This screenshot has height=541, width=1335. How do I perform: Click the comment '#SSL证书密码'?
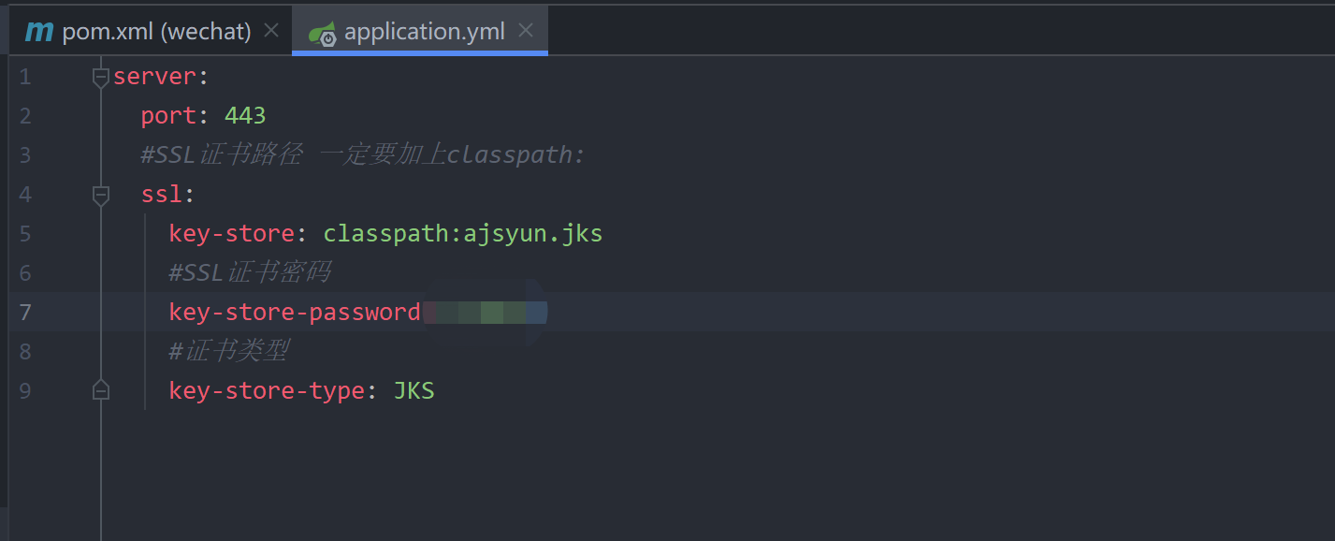pos(250,272)
